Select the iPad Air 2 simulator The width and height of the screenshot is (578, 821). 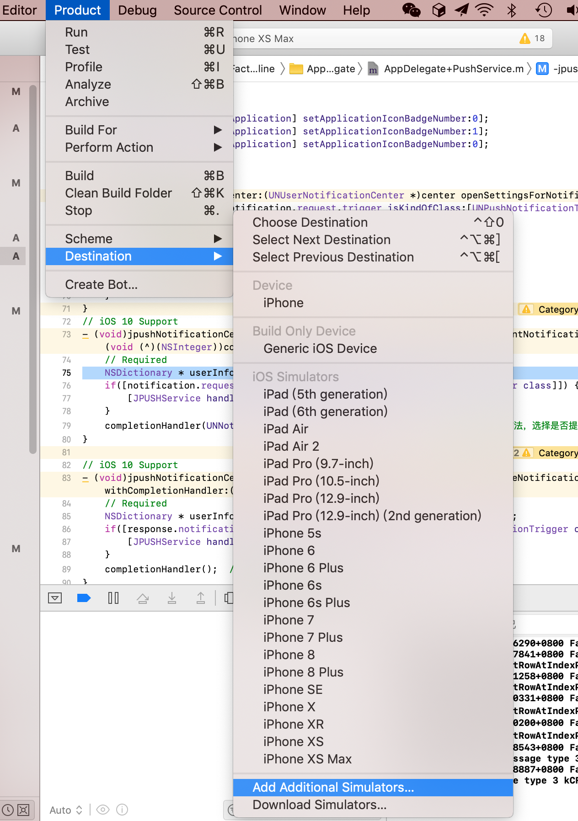373,446
